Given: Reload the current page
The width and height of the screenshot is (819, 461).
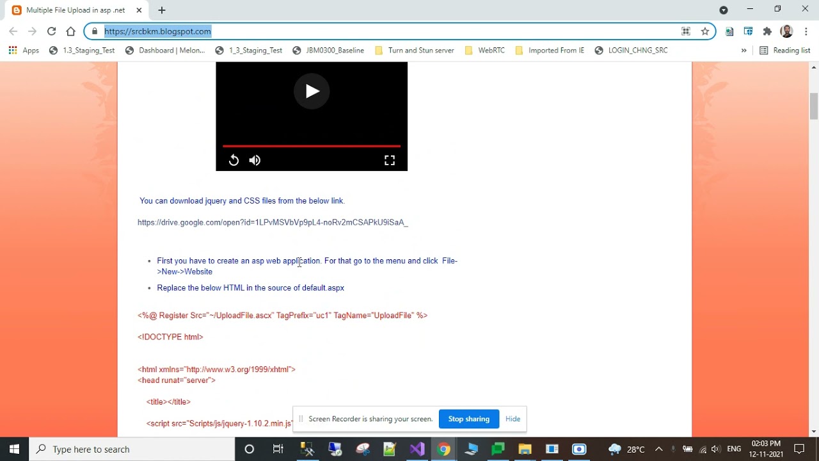Looking at the screenshot, I should pos(52,31).
